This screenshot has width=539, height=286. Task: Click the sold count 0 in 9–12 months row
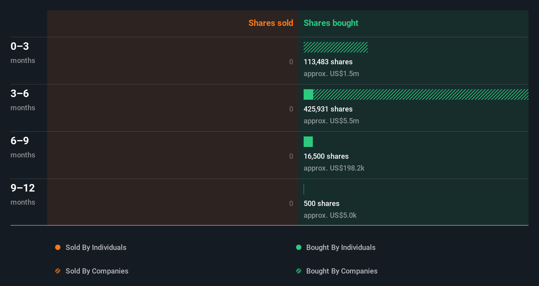(291, 203)
